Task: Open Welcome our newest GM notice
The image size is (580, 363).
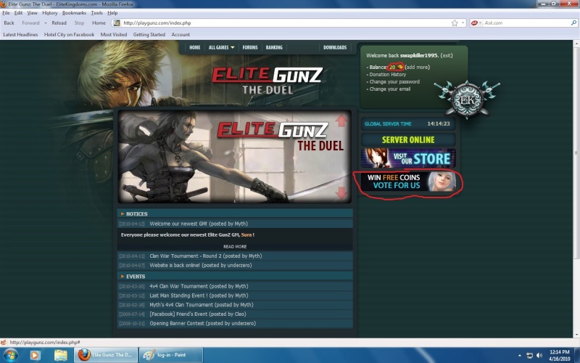Action: click(x=199, y=224)
